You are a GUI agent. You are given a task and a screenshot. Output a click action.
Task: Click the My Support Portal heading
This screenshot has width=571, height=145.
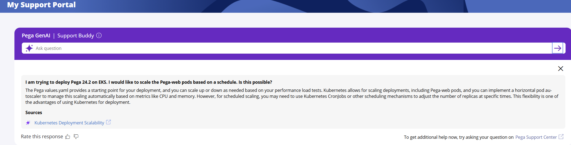coord(41,5)
